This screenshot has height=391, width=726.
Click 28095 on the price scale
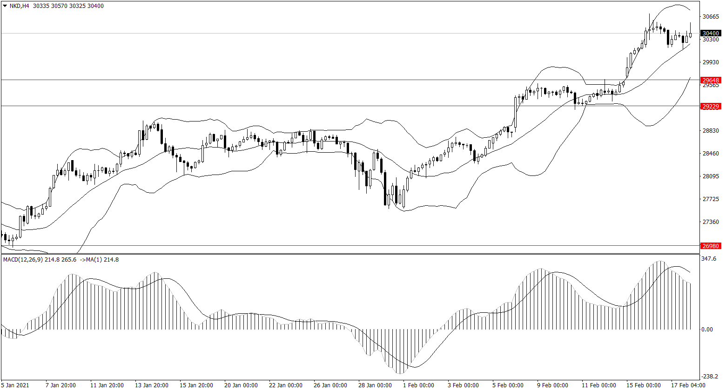[710, 176]
